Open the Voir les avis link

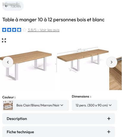[x=43, y=30]
